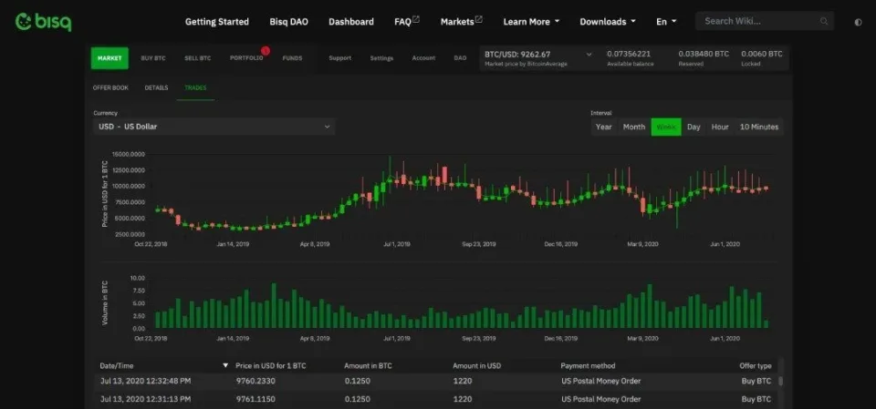876x409 pixels.
Task: Set interval to Week
Action: (666, 127)
